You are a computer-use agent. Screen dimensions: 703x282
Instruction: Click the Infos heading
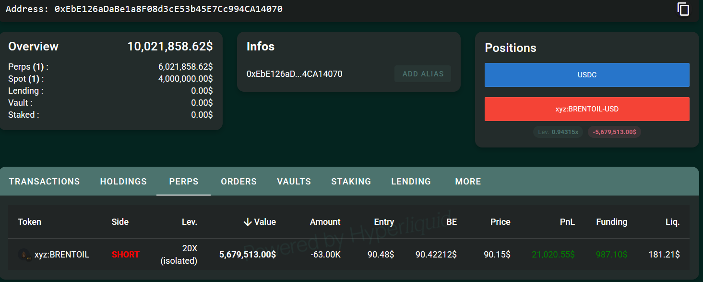point(261,47)
